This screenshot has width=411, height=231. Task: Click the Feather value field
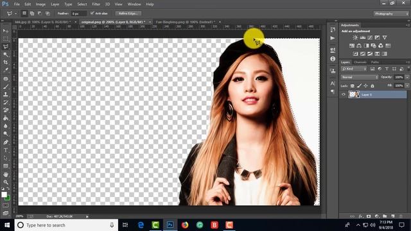coord(78,13)
